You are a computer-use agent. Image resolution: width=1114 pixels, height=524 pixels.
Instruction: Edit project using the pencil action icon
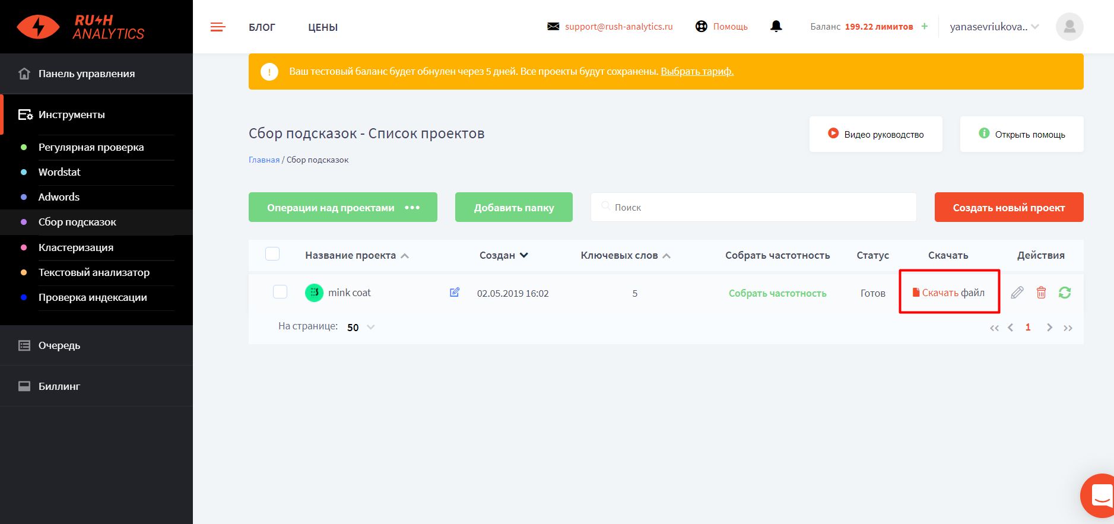coord(1017,293)
